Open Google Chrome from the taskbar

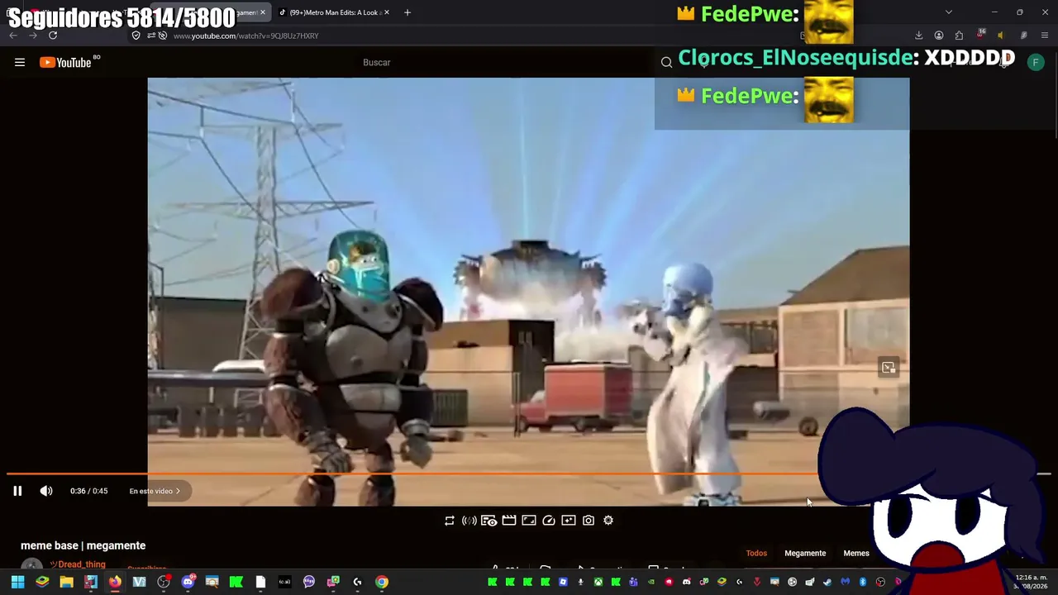click(x=382, y=582)
